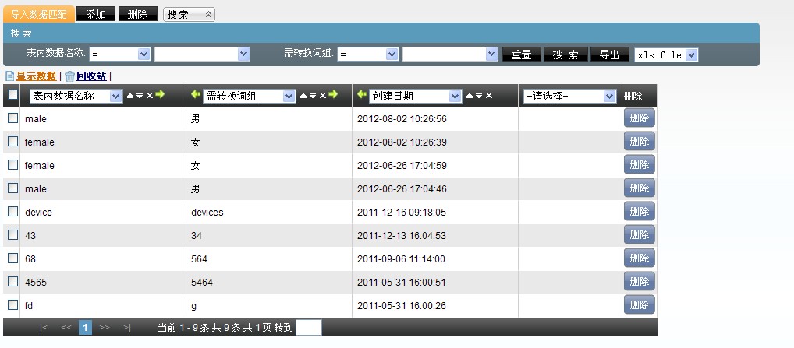The height and width of the screenshot is (348, 794).
Task: Delete the row with value fd
Action: 639,304
